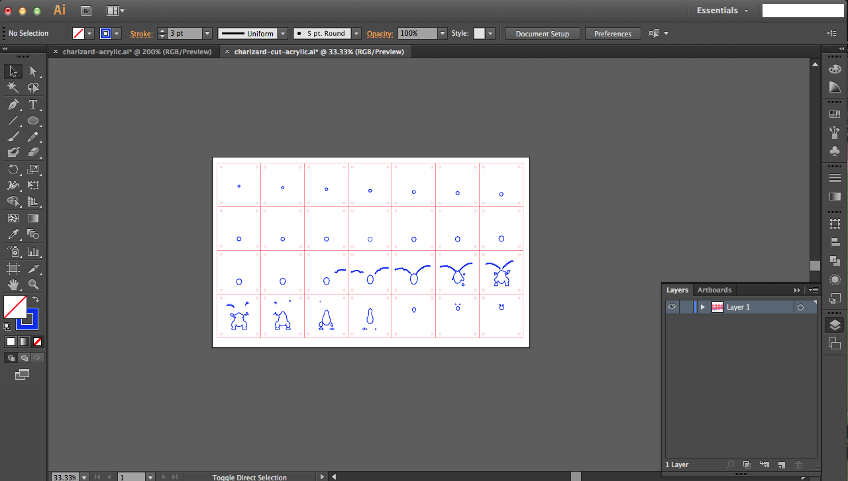Select the Blob Brush tool
This screenshot has height=481, width=848.
13,153
